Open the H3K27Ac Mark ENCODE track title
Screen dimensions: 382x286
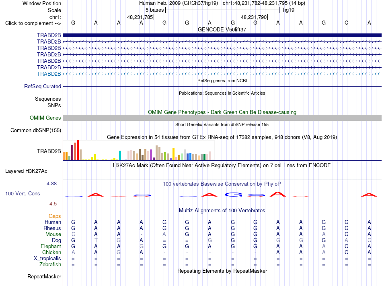(x=222, y=166)
